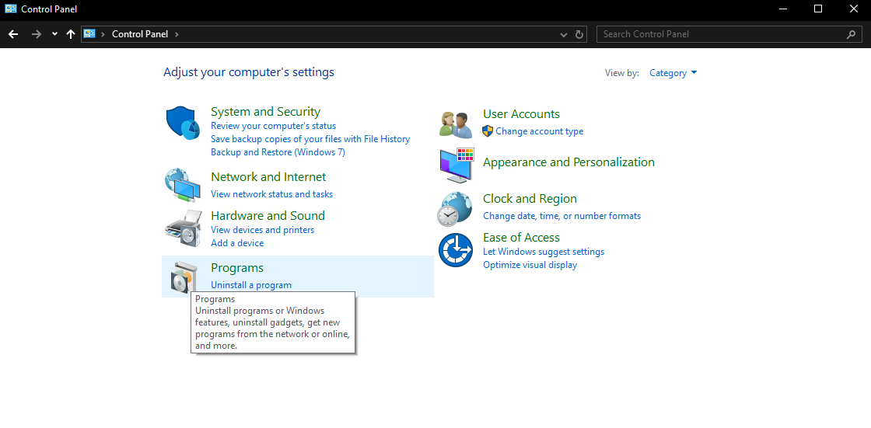Open the View by Category dropdown
Image resolution: width=871 pixels, height=428 pixels.
point(673,73)
